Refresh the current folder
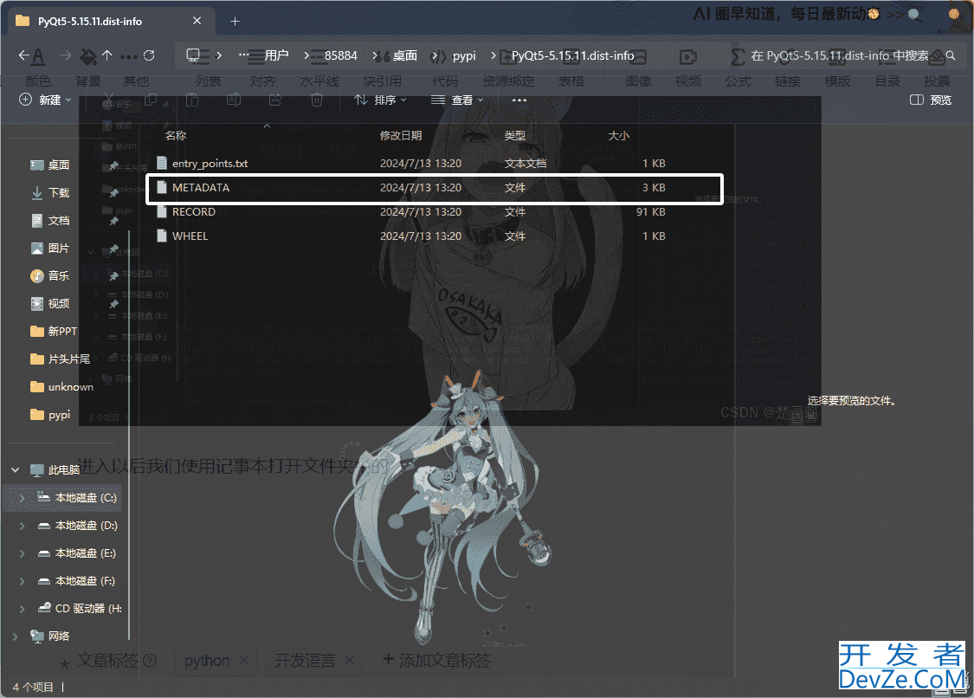The width and height of the screenshot is (974, 698). 149,55
